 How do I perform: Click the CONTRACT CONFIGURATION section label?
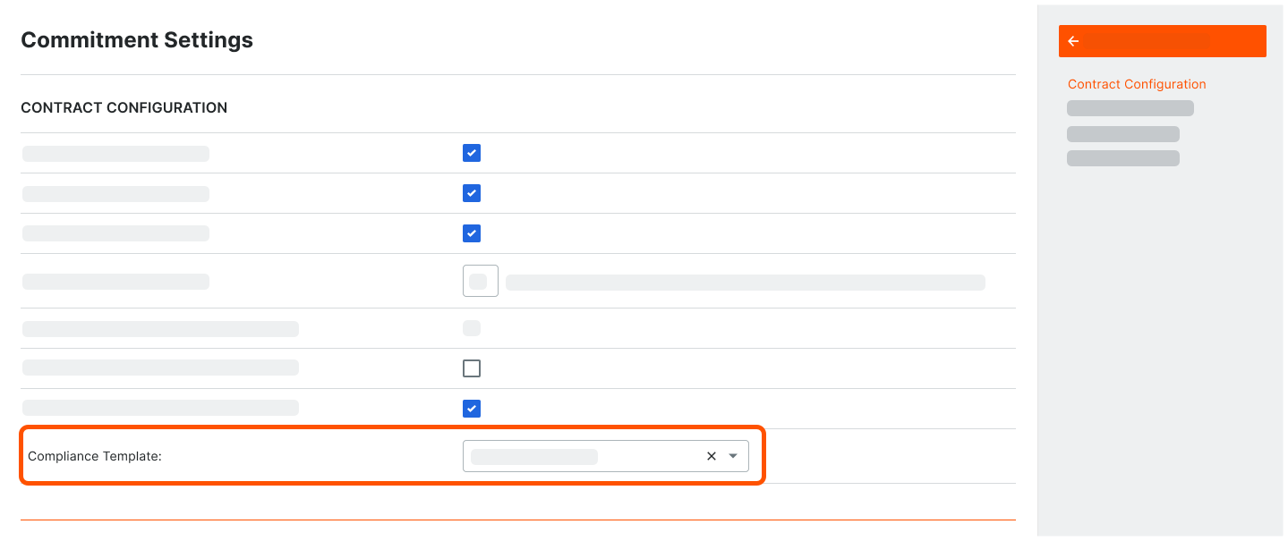click(x=124, y=107)
